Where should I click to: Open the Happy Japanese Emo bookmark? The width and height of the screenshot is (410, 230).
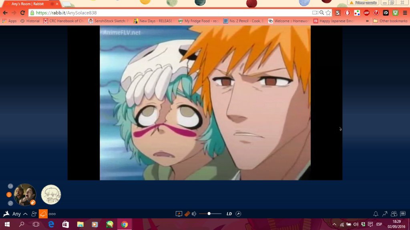[x=334, y=21]
